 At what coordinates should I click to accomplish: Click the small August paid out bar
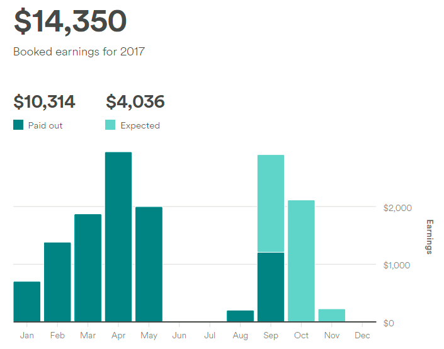point(241,316)
